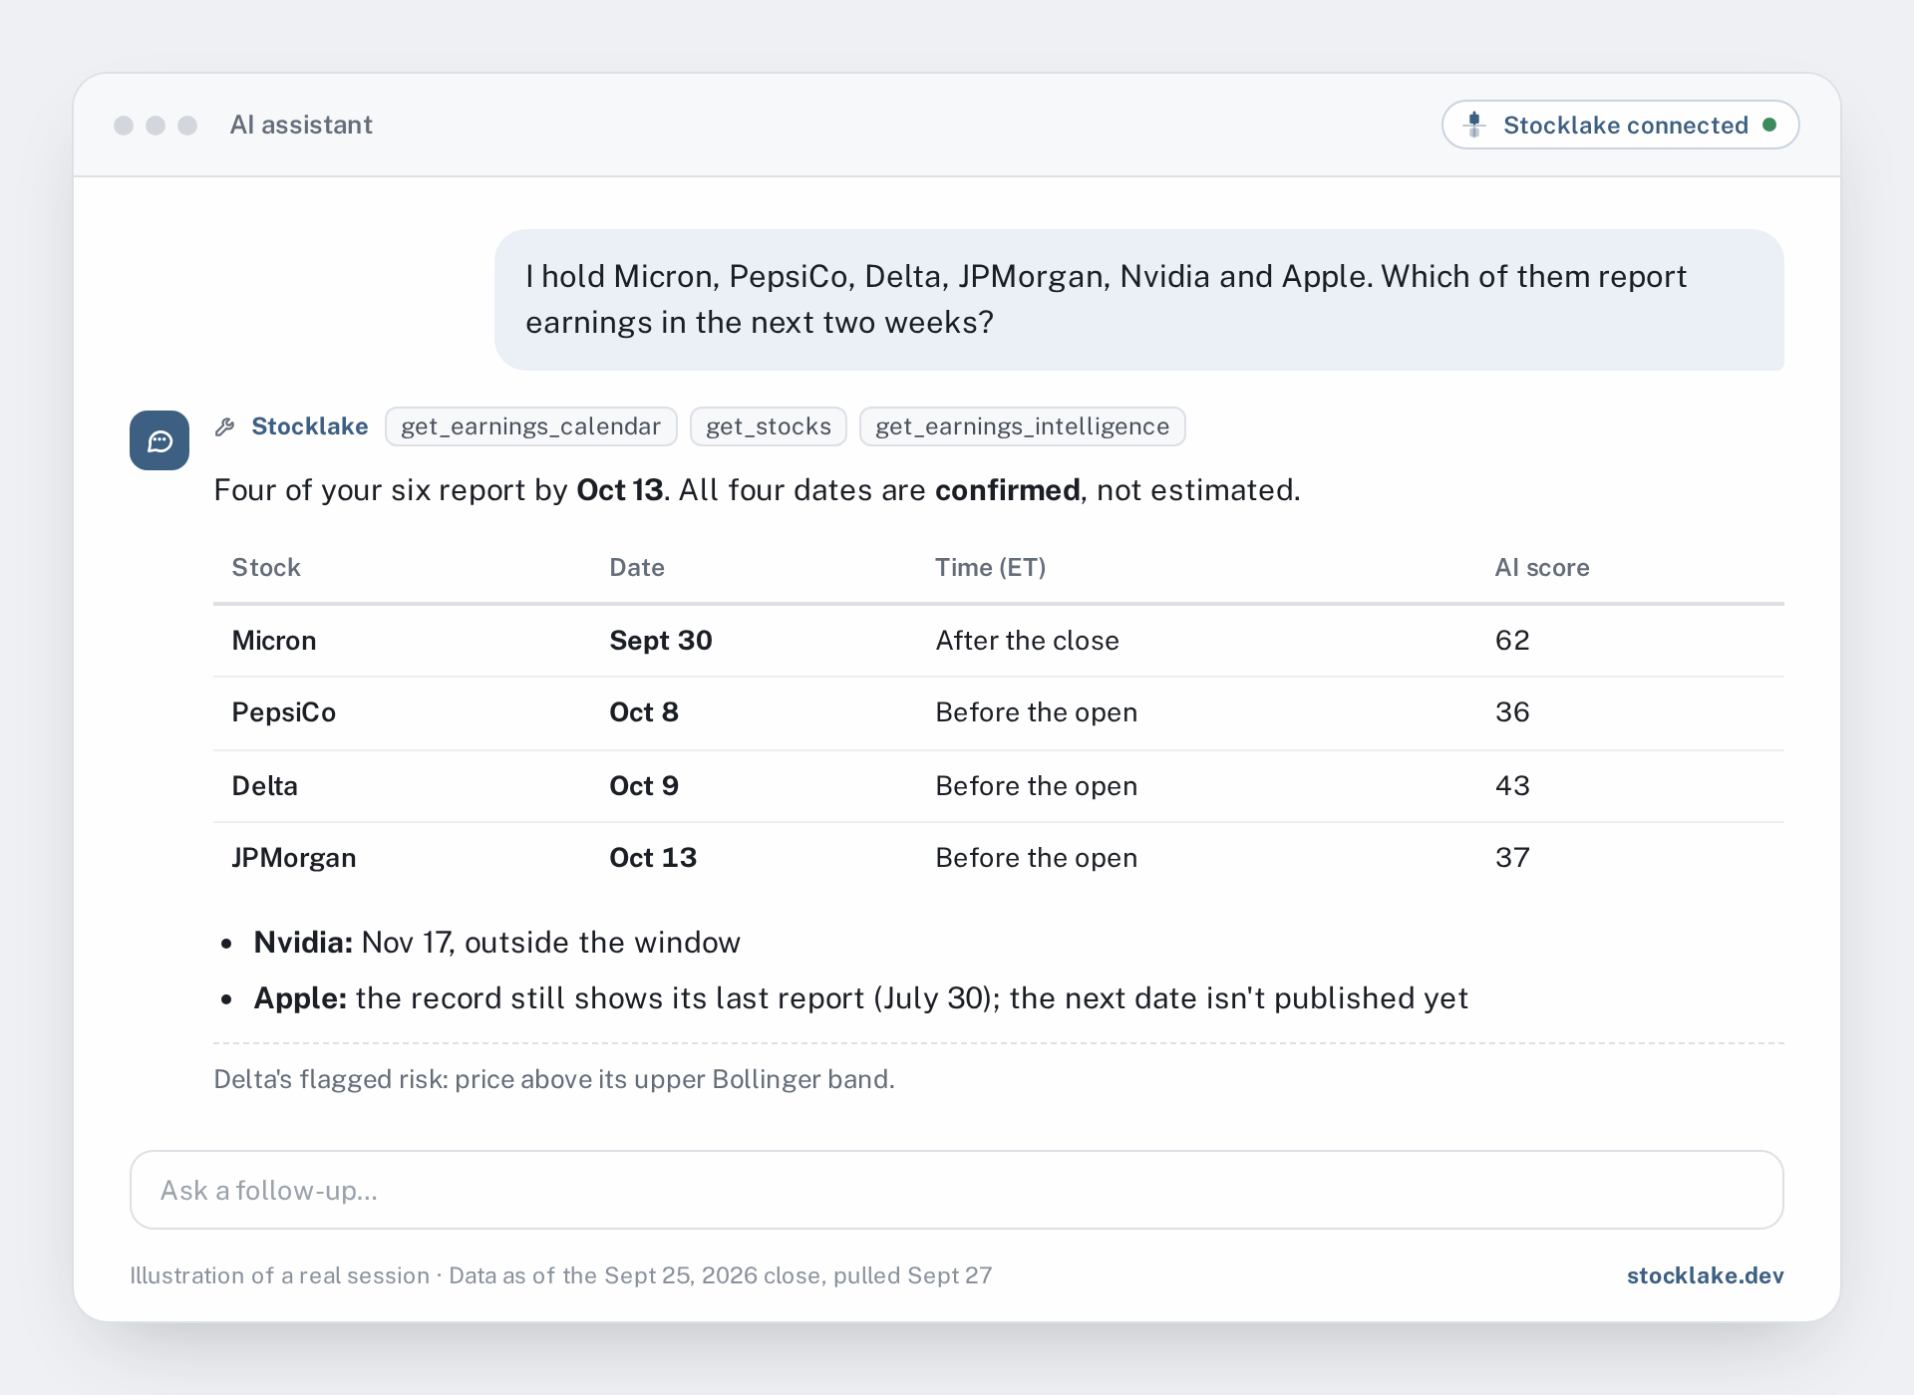Select the PepsiCo row name
Screen dimensions: 1914x1395
[284, 712]
